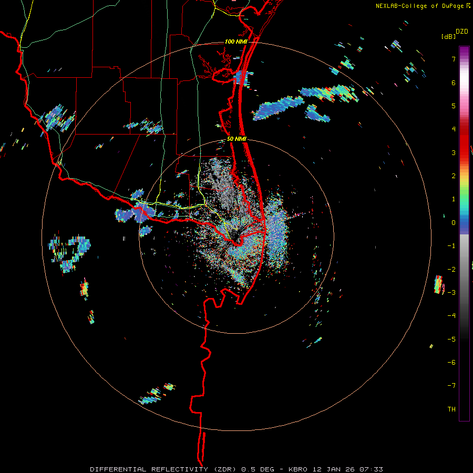Click the 4 value on the dB scale
The width and height of the screenshot is (473, 473).
tap(454, 129)
